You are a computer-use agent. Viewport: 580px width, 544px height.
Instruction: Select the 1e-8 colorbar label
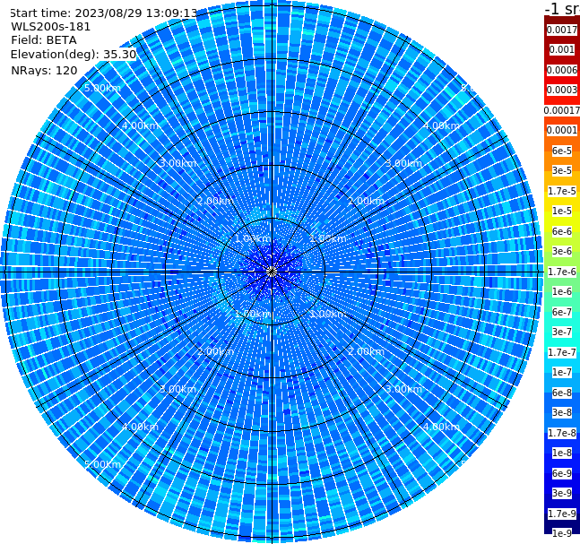click(561, 453)
